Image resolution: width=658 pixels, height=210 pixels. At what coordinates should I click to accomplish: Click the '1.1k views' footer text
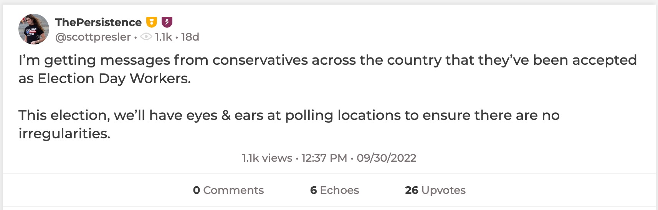[x=267, y=158]
